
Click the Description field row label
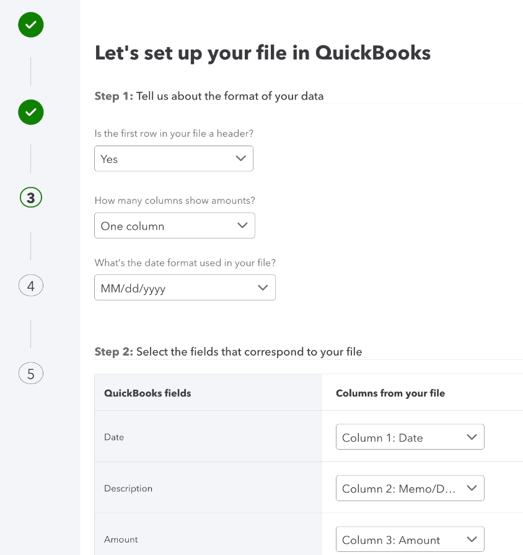coord(128,489)
